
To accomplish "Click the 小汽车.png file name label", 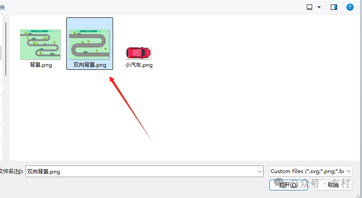I will tap(139, 65).
